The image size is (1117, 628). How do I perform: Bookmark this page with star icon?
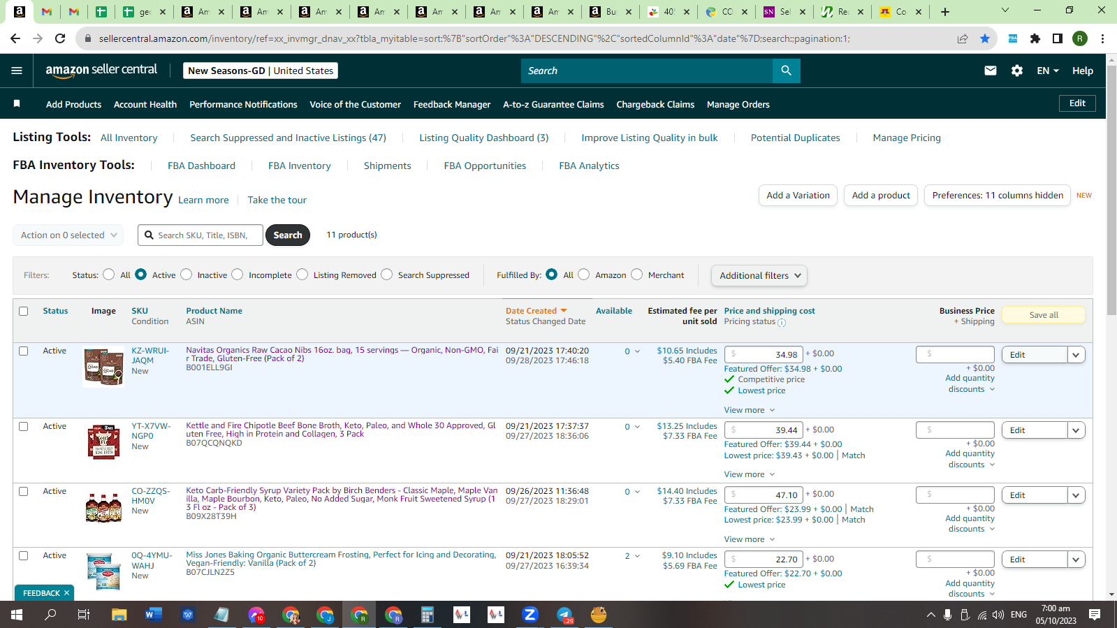point(985,38)
